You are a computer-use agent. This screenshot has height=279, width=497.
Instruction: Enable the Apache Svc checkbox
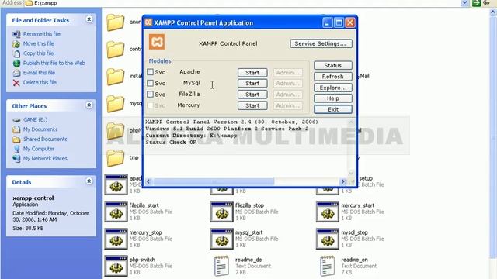150,72
